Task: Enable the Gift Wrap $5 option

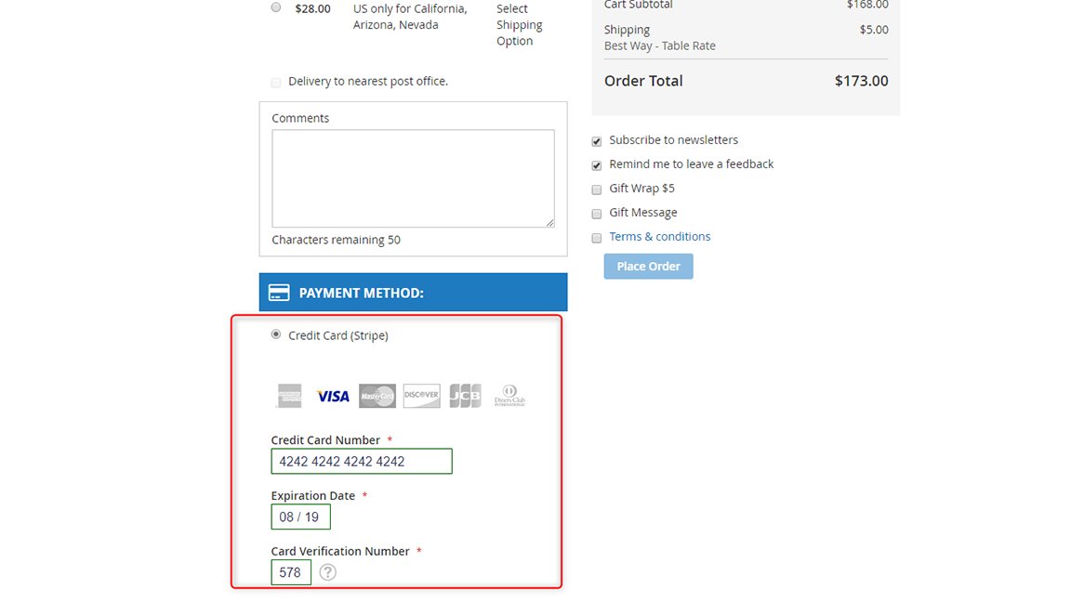Action: 596,190
